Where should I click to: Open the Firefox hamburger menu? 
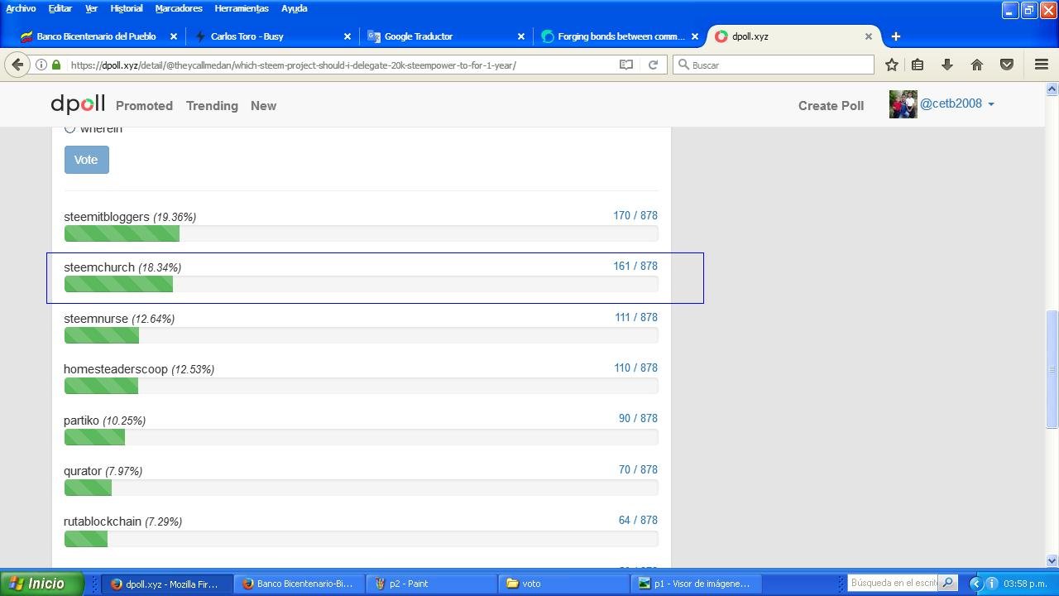[1042, 65]
